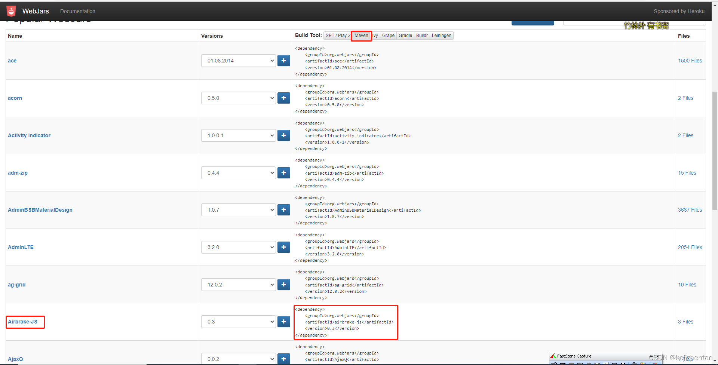Click the plus button in the Airbrake-JS row
Screen dimensions: 718x365
284,322
